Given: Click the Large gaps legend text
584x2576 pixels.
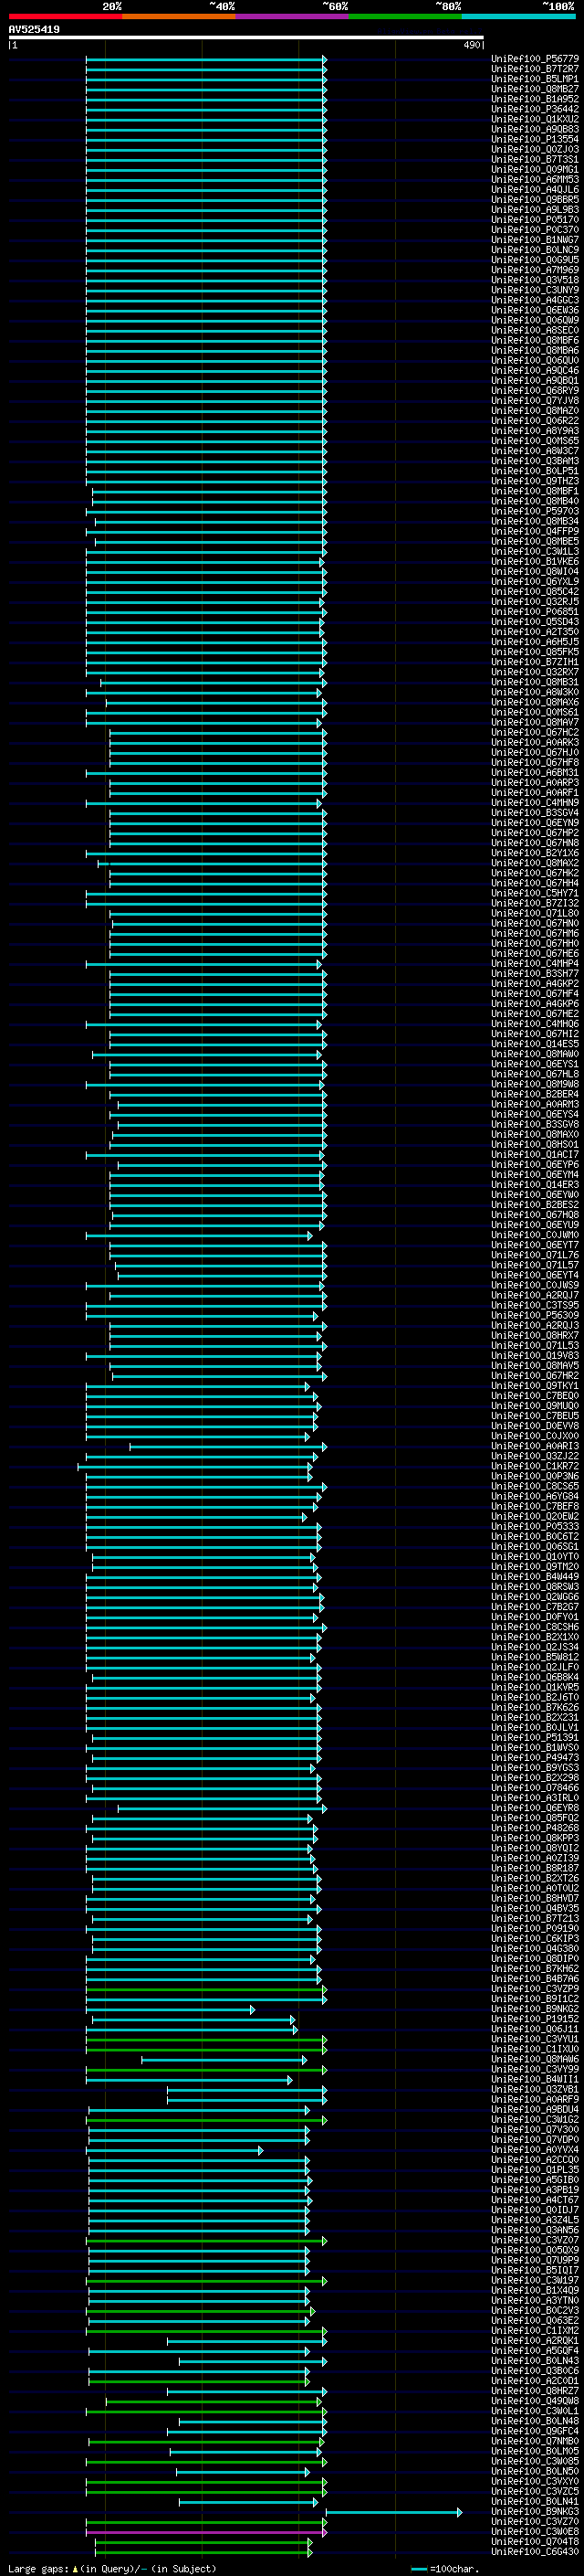Looking at the screenshot, I should 112,2569.
